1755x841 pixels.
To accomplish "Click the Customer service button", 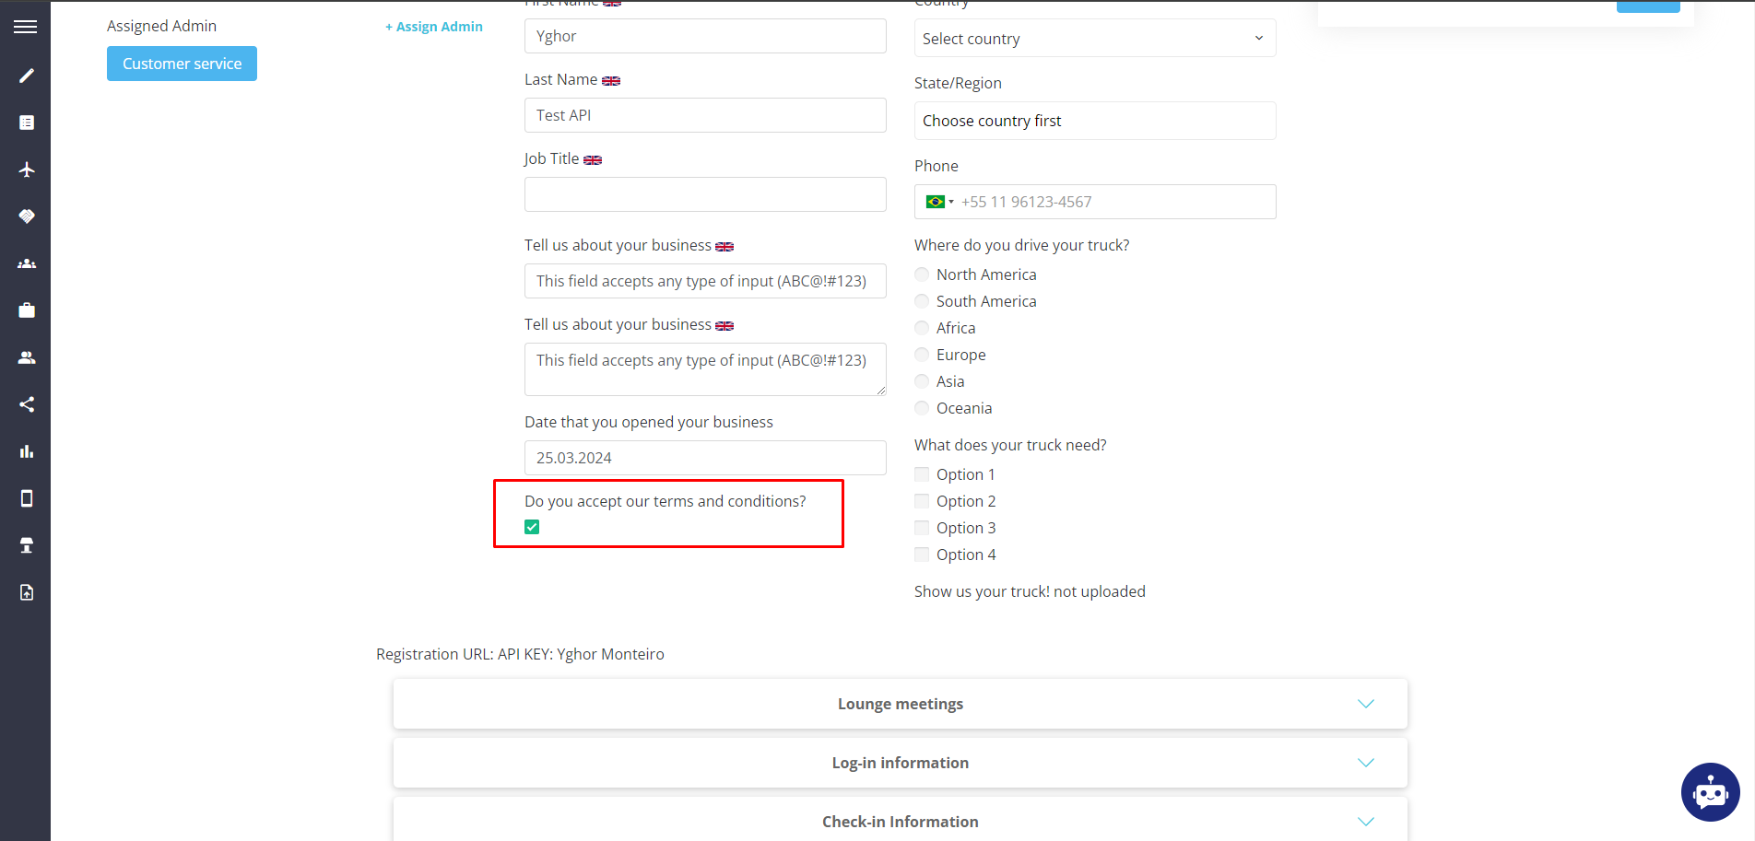I will [x=182, y=63].
